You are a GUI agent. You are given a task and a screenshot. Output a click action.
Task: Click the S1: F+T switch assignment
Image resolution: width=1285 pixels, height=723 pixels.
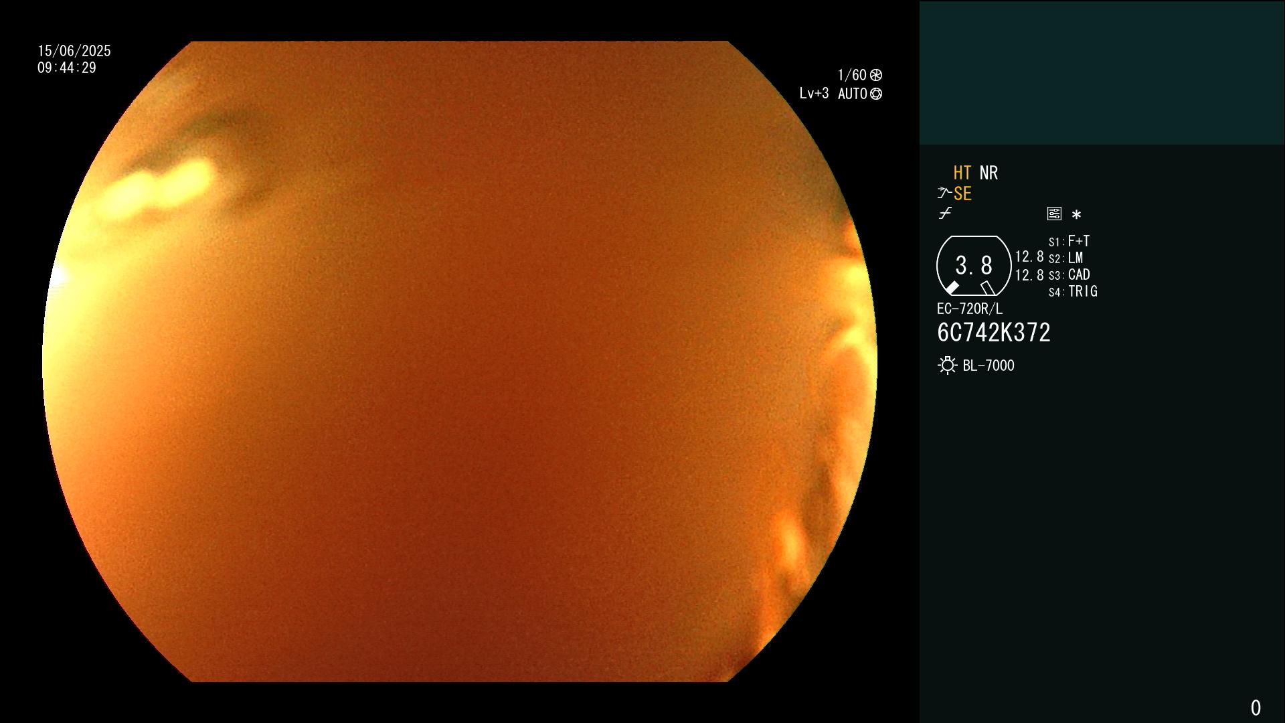(1069, 241)
